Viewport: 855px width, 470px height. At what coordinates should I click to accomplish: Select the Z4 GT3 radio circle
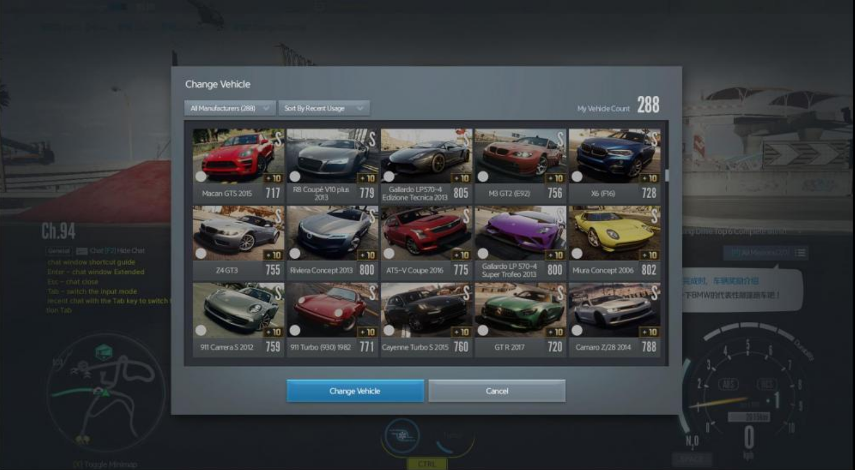[201, 253]
